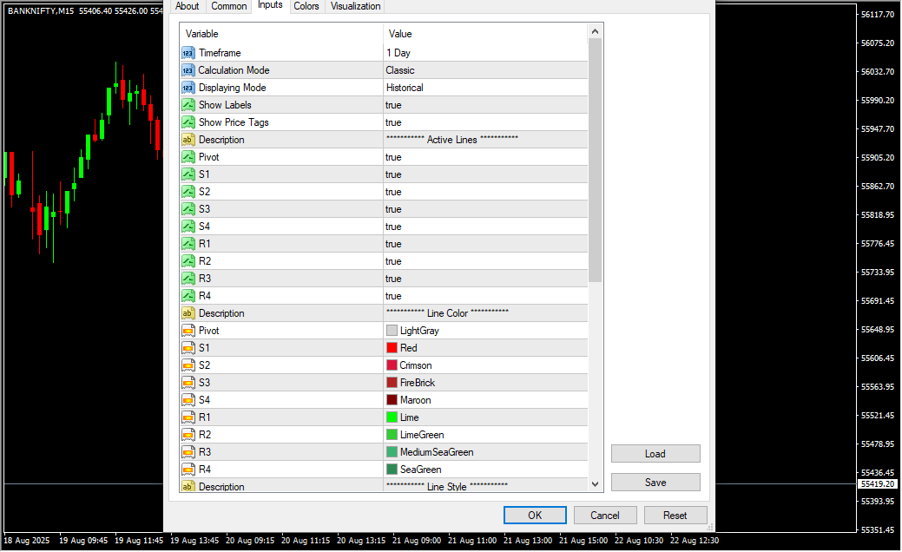The width and height of the screenshot is (902, 552).
Task: Switch to the Visualization tab
Action: 355,6
